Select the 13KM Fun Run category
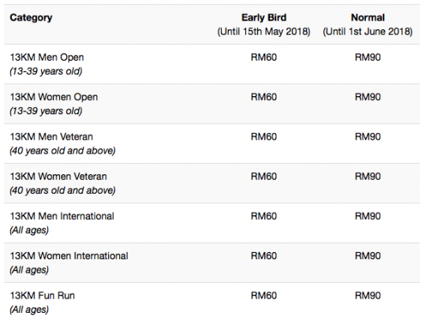 42,296
